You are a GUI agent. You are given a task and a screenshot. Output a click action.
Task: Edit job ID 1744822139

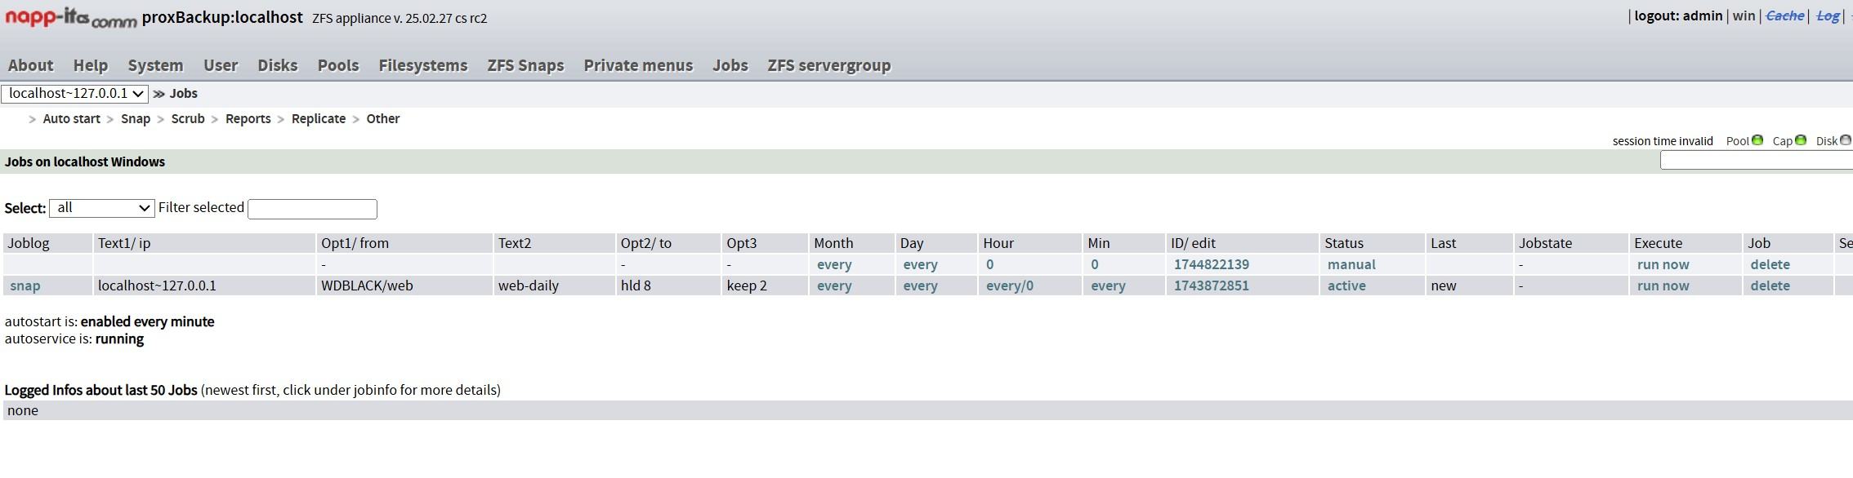pyautogui.click(x=1211, y=265)
